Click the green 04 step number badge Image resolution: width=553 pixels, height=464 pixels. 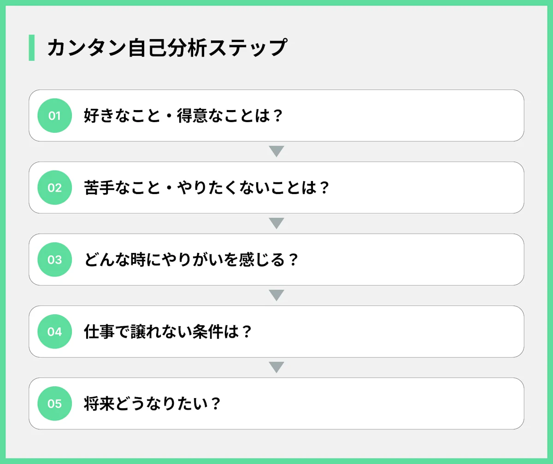click(54, 331)
